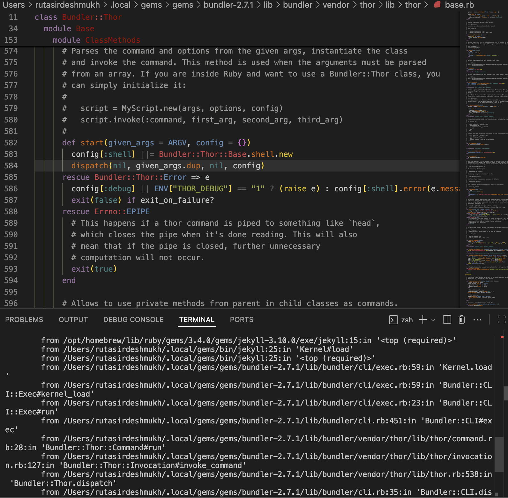Jump to sticky line module ClassMethods
Viewport: 508px width, 498px height.
[x=96, y=40]
